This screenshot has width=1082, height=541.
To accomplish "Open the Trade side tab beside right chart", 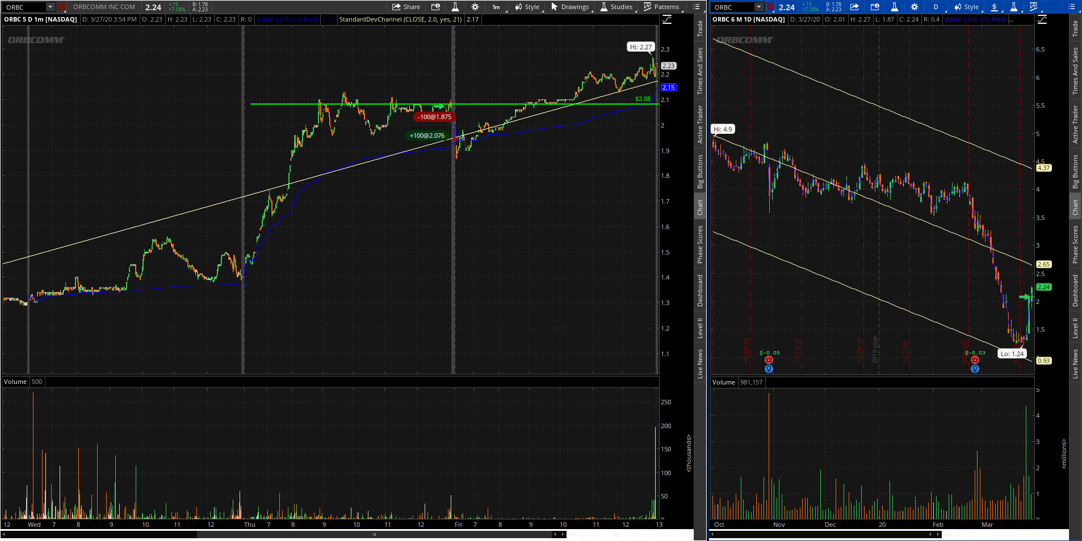I will click(1075, 28).
